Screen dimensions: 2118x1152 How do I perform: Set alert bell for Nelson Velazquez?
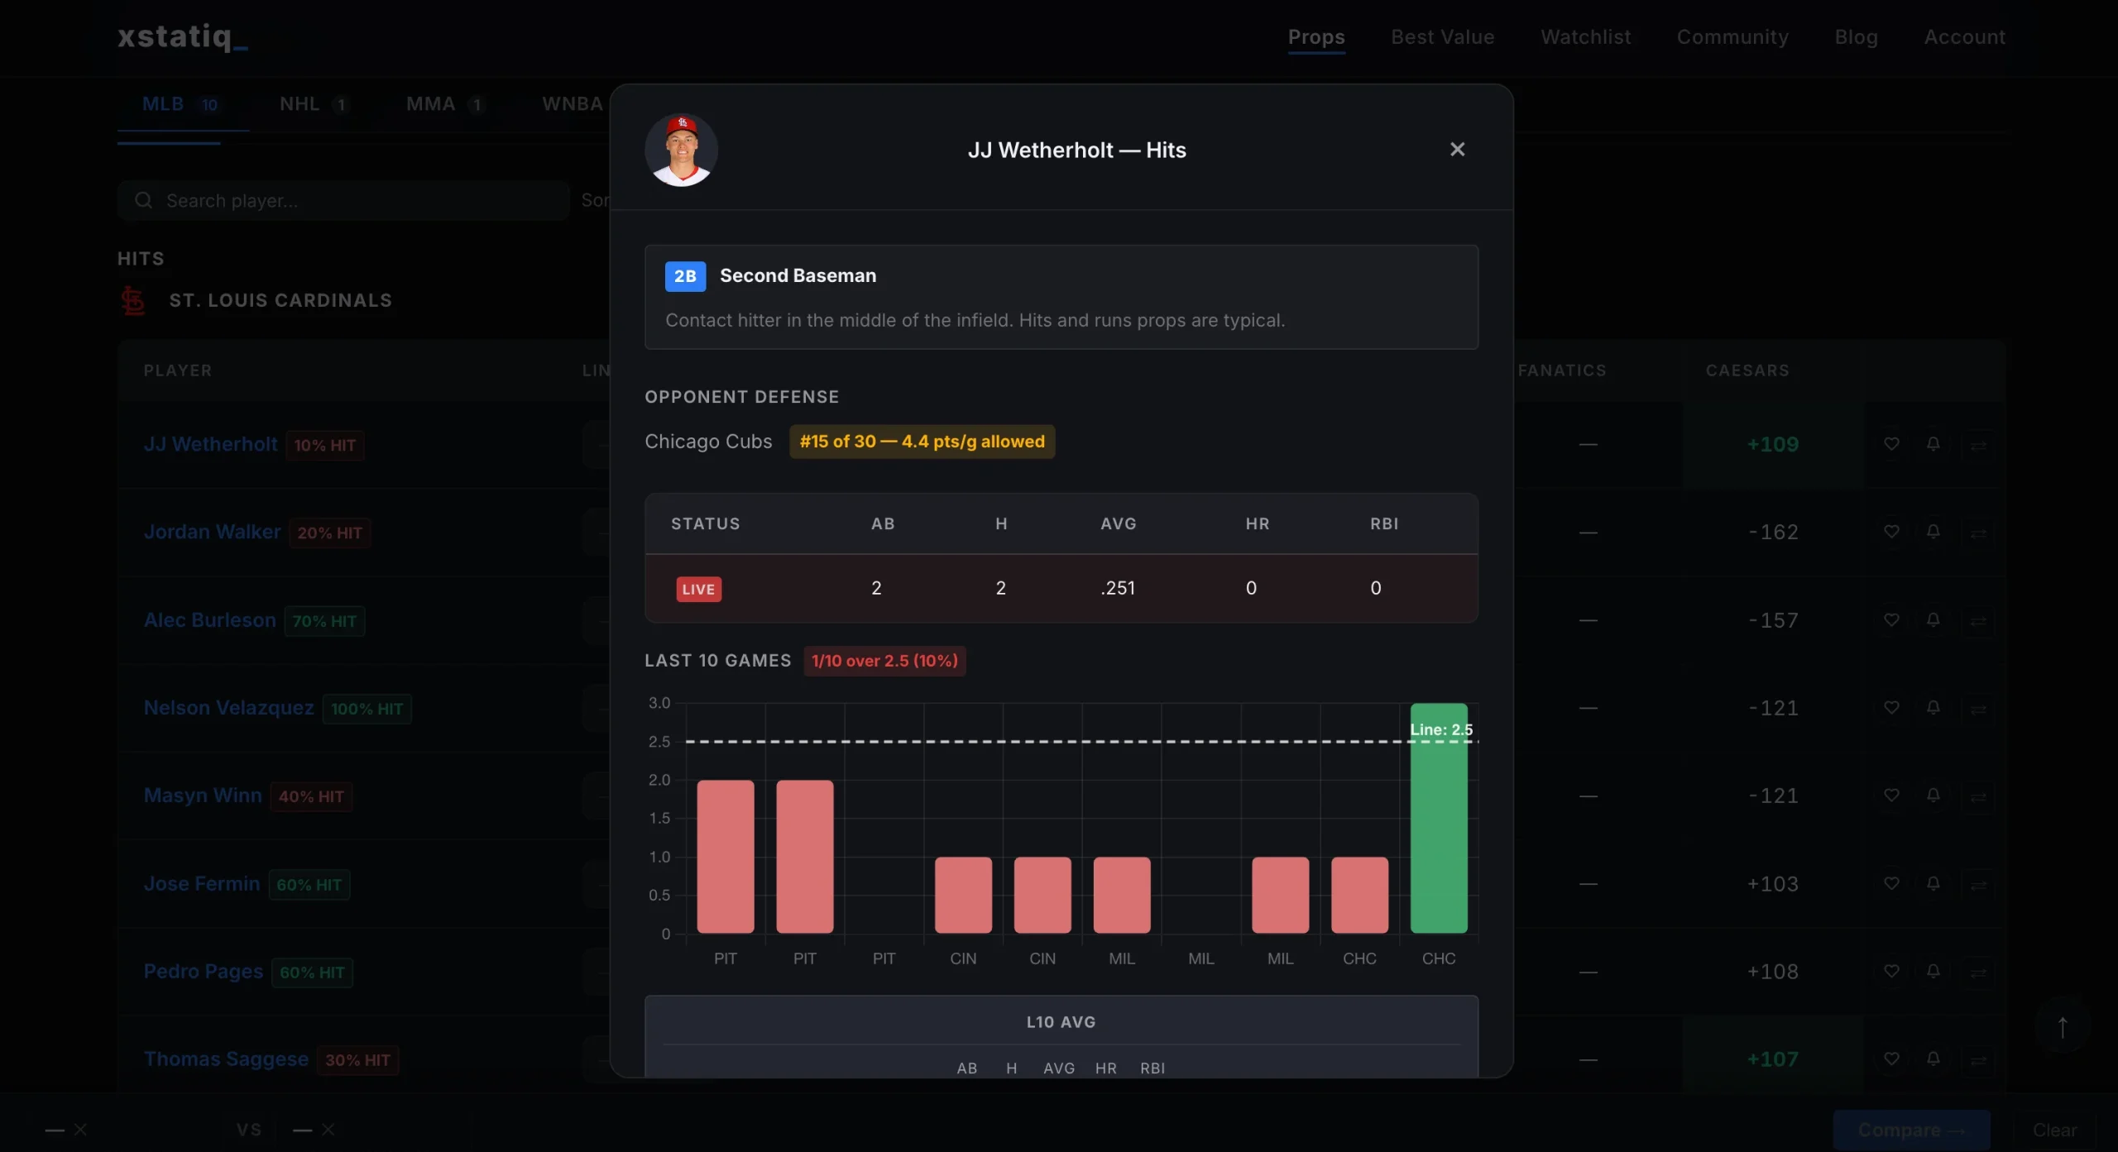click(x=1934, y=708)
